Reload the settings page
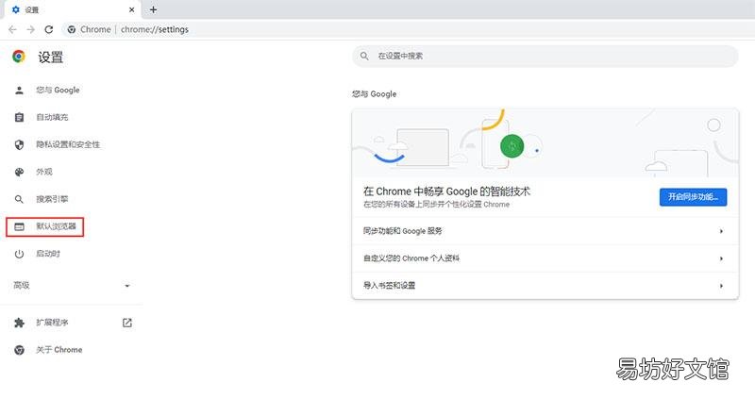The width and height of the screenshot is (755, 399). coord(49,29)
